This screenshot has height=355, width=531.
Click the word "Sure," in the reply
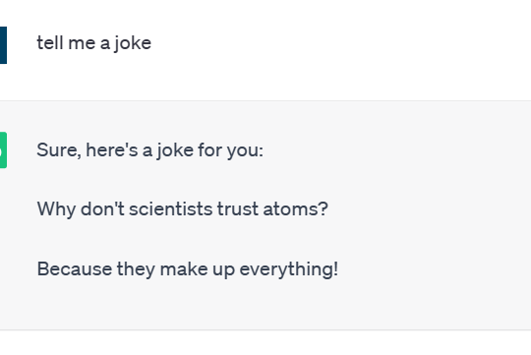click(59, 150)
